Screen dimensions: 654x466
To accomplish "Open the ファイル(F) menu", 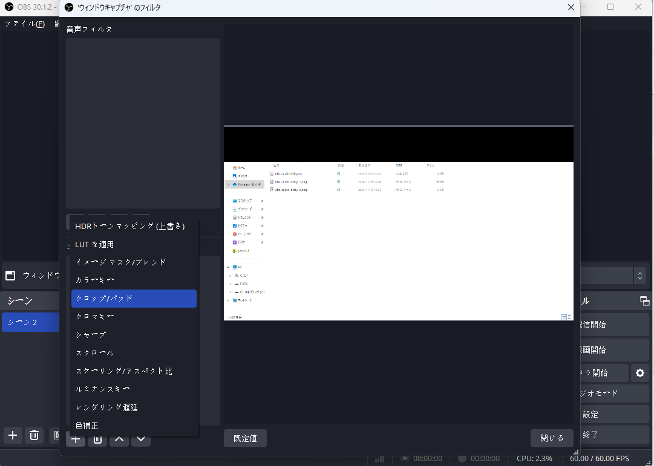I will [x=24, y=24].
